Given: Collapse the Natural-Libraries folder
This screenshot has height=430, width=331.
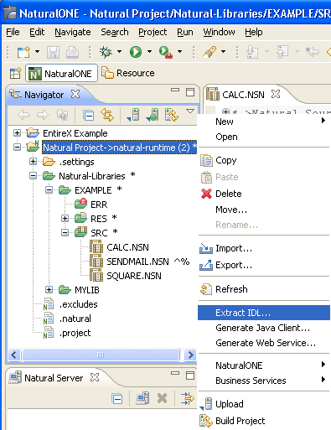Looking at the screenshot, I should 33,176.
